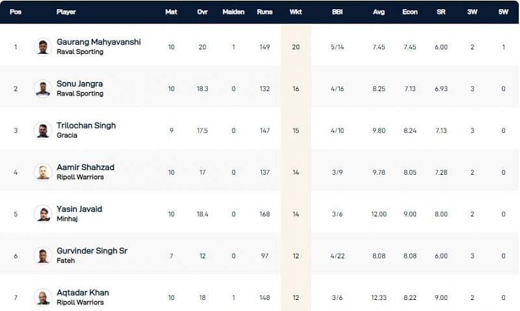Click the 5W column header
The height and width of the screenshot is (311, 520).
(503, 12)
